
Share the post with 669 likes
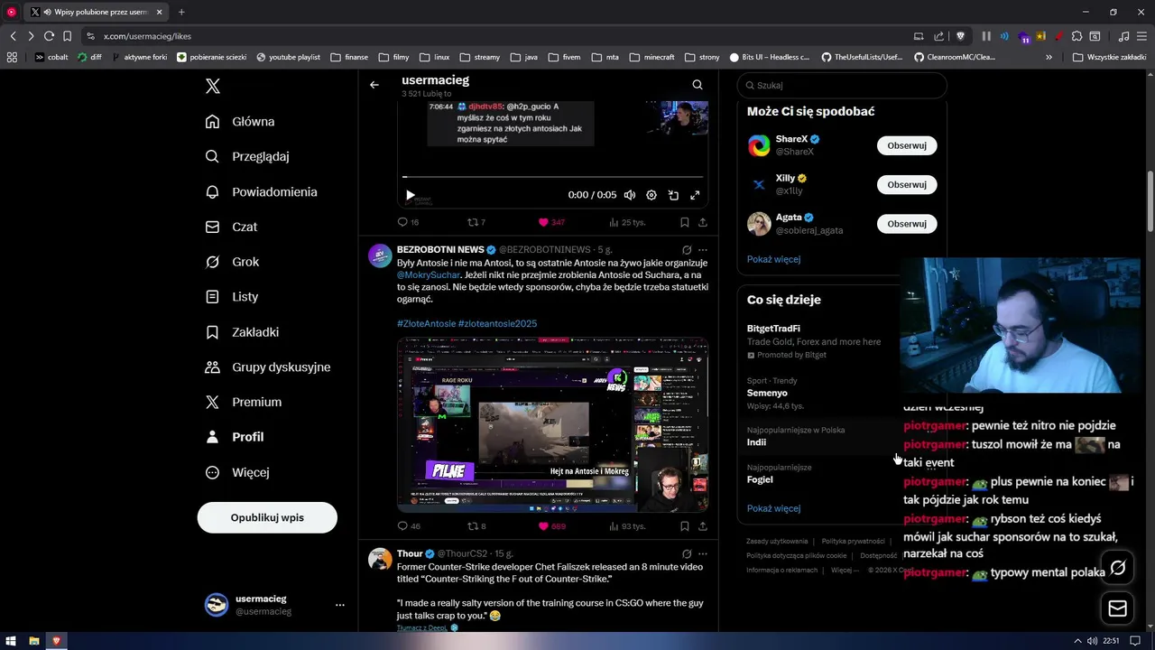click(x=703, y=526)
